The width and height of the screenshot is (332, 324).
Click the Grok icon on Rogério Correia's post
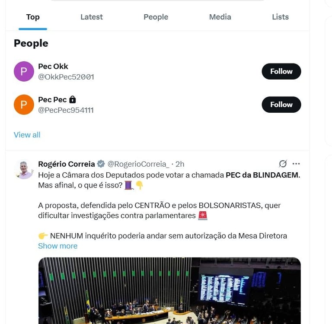pos(283,164)
